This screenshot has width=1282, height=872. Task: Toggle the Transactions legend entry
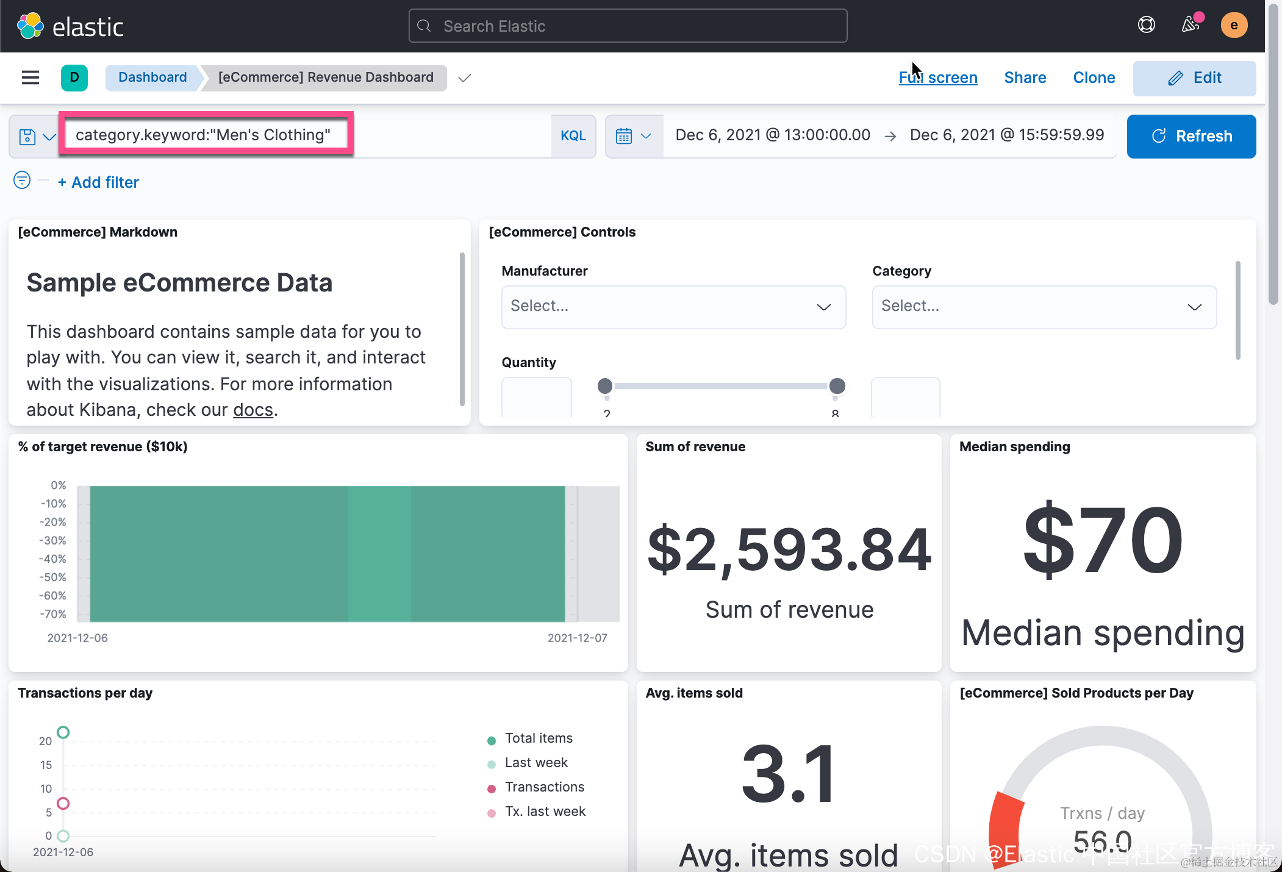point(544,787)
